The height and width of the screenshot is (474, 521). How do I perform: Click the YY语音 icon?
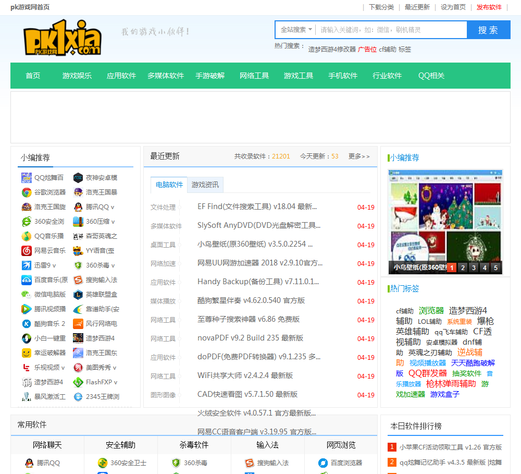[x=78, y=250]
